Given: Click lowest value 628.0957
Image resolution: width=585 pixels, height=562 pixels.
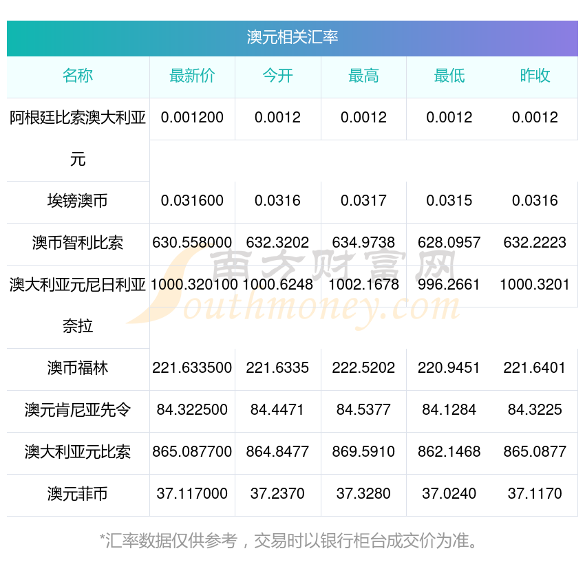Looking at the screenshot, I should click(449, 243).
